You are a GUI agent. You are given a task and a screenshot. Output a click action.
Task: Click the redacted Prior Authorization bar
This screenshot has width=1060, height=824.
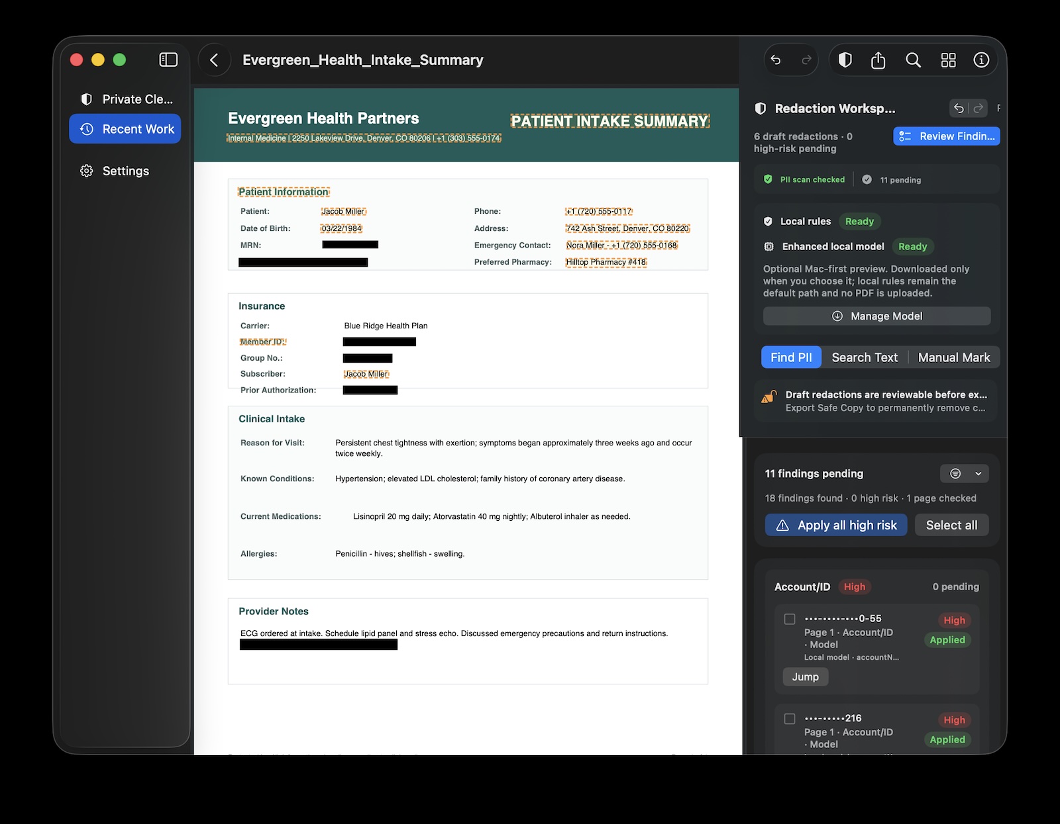[x=370, y=390]
